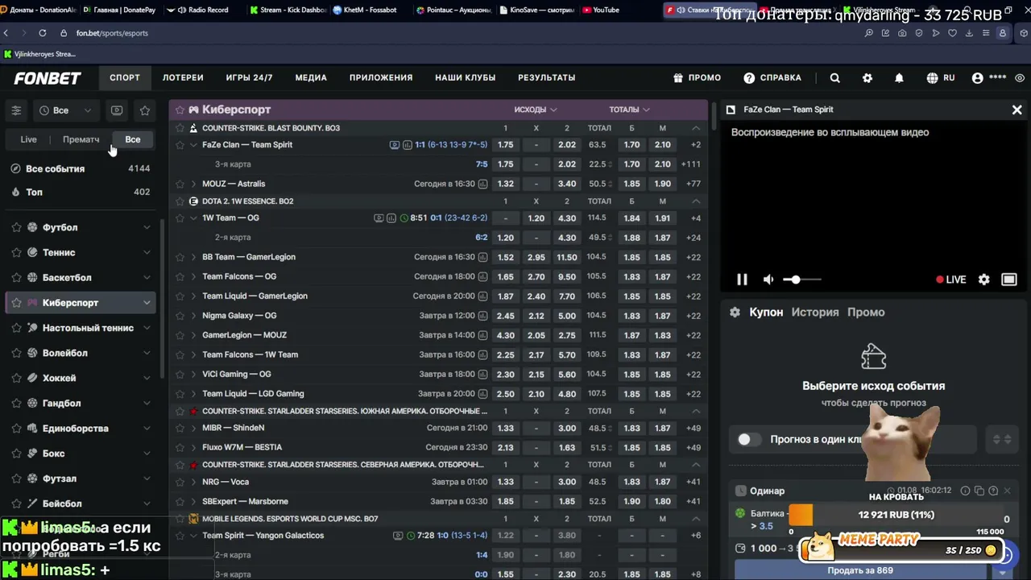This screenshot has width=1031, height=580.
Task: Open site settings gear in the header
Action: point(867,78)
